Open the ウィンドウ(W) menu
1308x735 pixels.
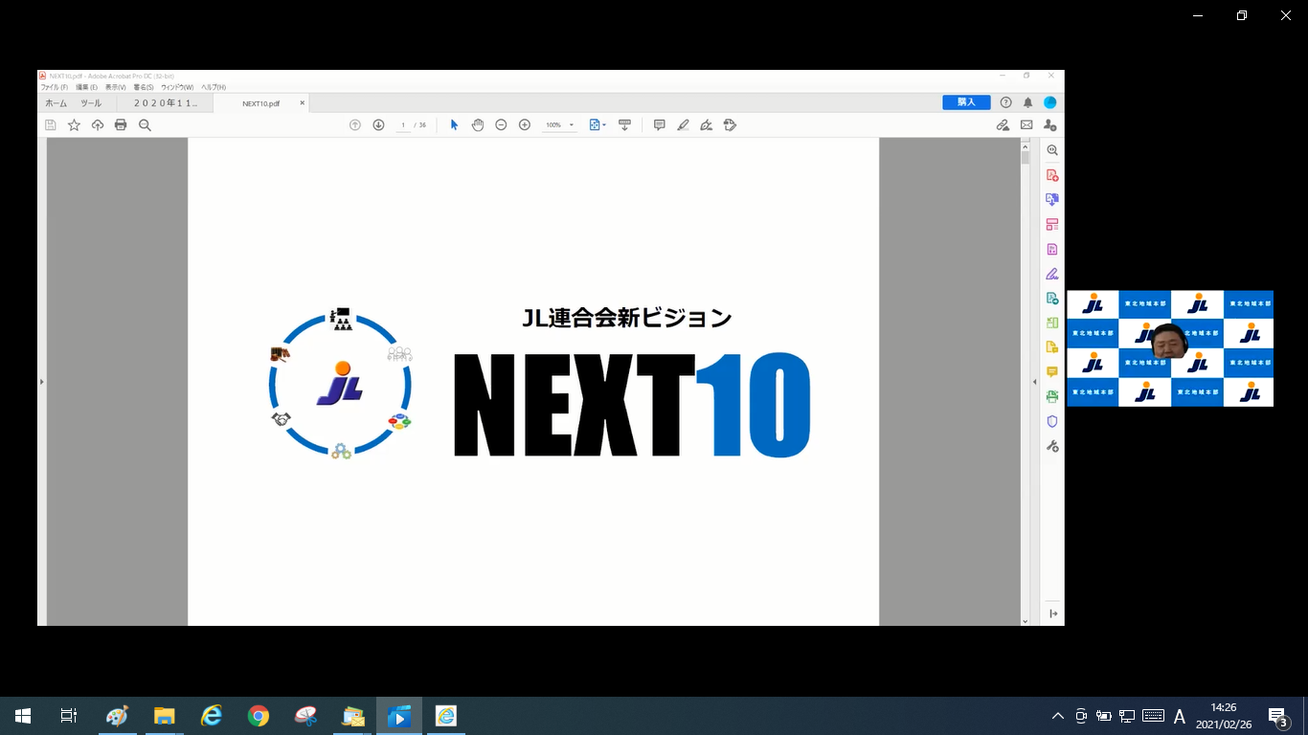click(177, 87)
